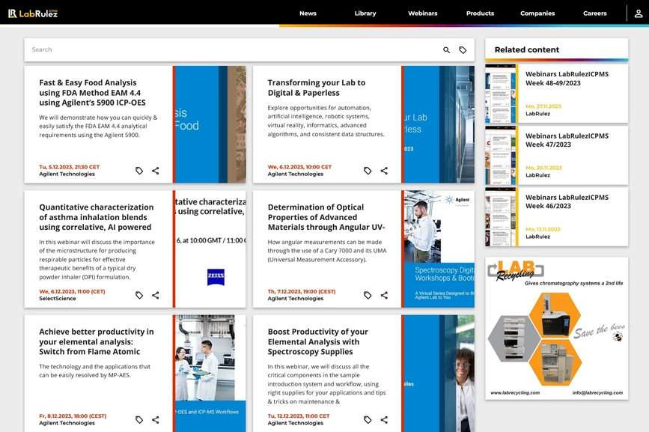Share the Determination of Optical Properties webinar
Image resolution: width=649 pixels, height=432 pixels.
click(x=384, y=295)
